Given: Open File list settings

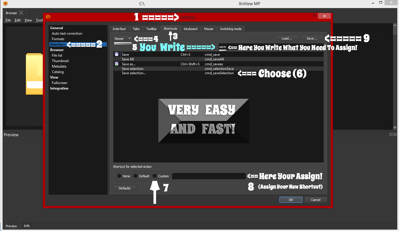Looking at the screenshot, I should click(x=57, y=55).
